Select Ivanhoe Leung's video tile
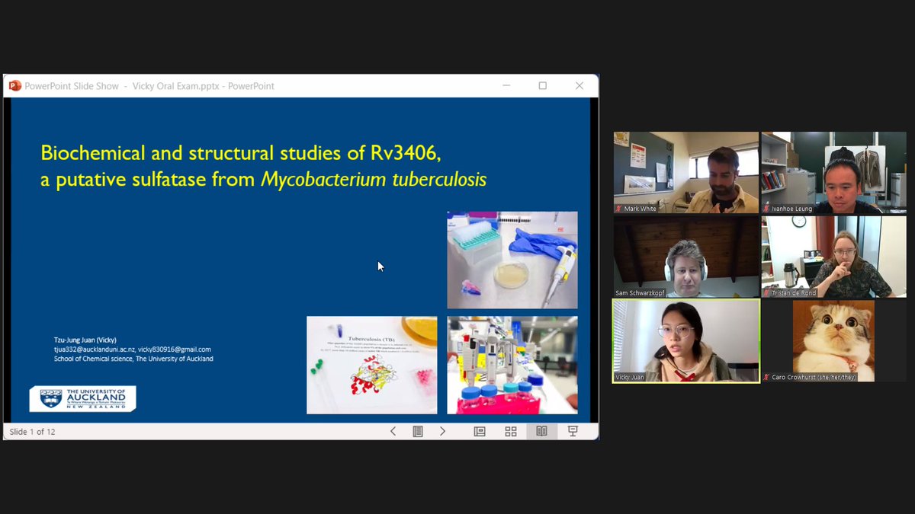Viewport: 915px width, 514px height. click(x=833, y=172)
